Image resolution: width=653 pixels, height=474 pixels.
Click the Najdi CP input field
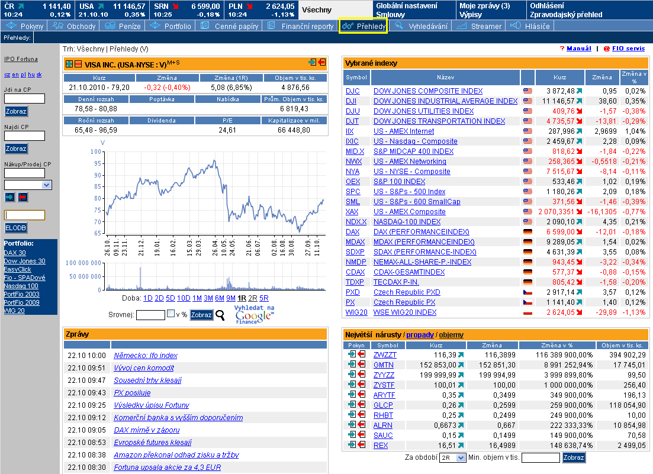click(x=24, y=136)
